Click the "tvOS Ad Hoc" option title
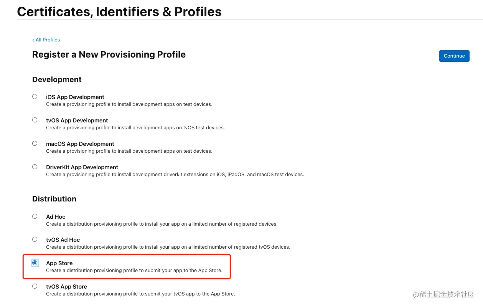Image resolution: width=483 pixels, height=307 pixels. (x=63, y=240)
